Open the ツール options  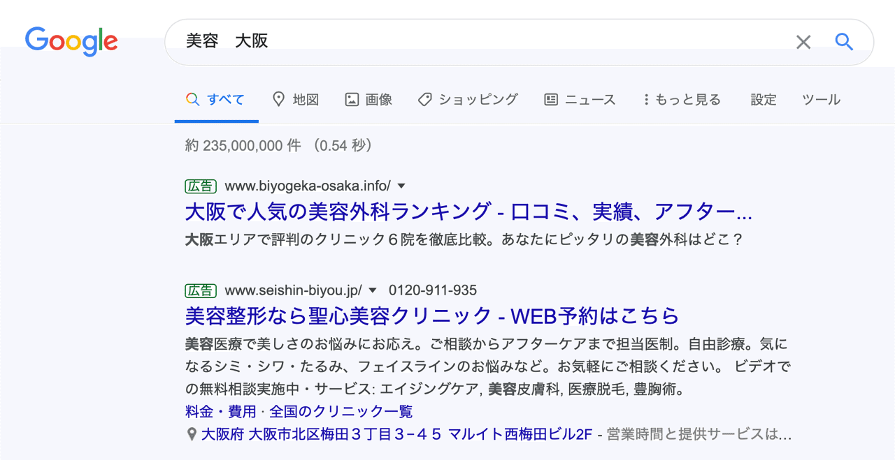coord(821,100)
